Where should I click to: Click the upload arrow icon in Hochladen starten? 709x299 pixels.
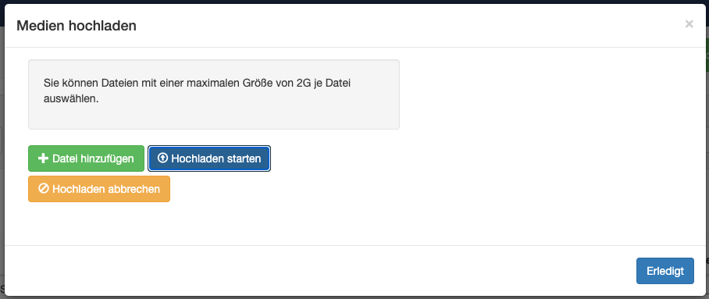(162, 158)
